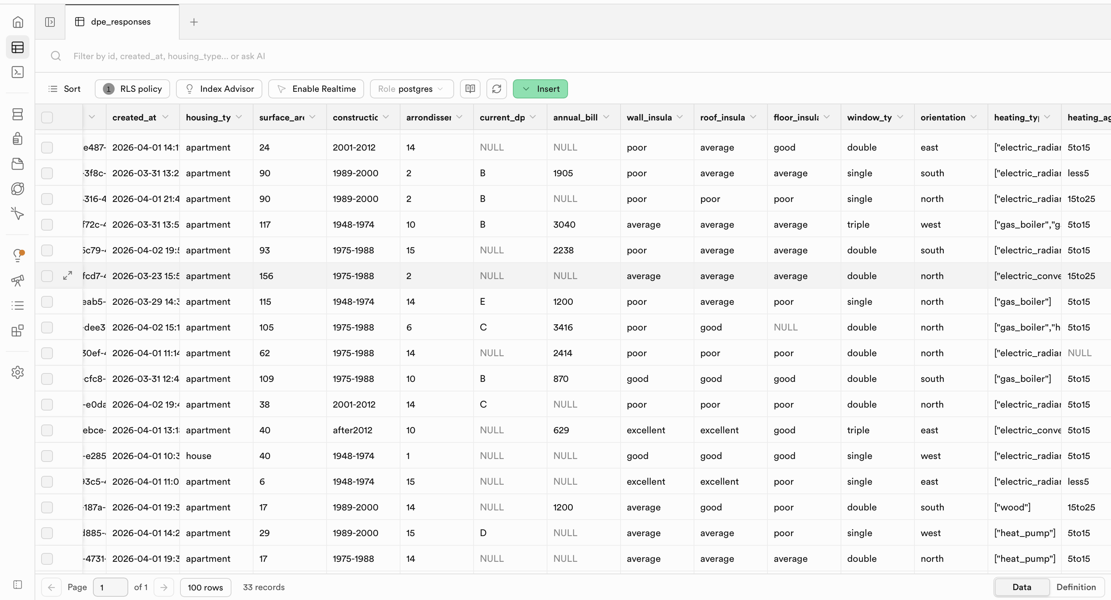Check the row containing annual bill 3040
Screen dimensions: 1111x600
(47, 224)
